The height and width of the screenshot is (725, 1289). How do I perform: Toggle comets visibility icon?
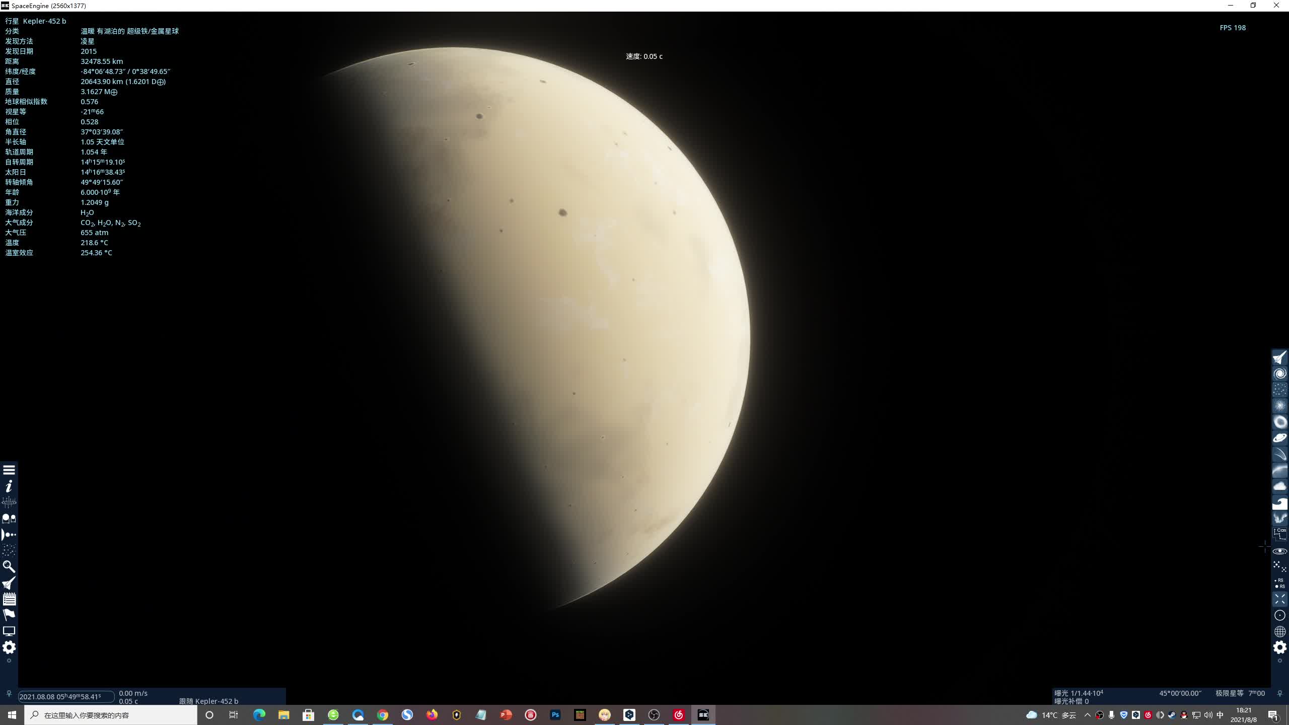(x=1280, y=454)
